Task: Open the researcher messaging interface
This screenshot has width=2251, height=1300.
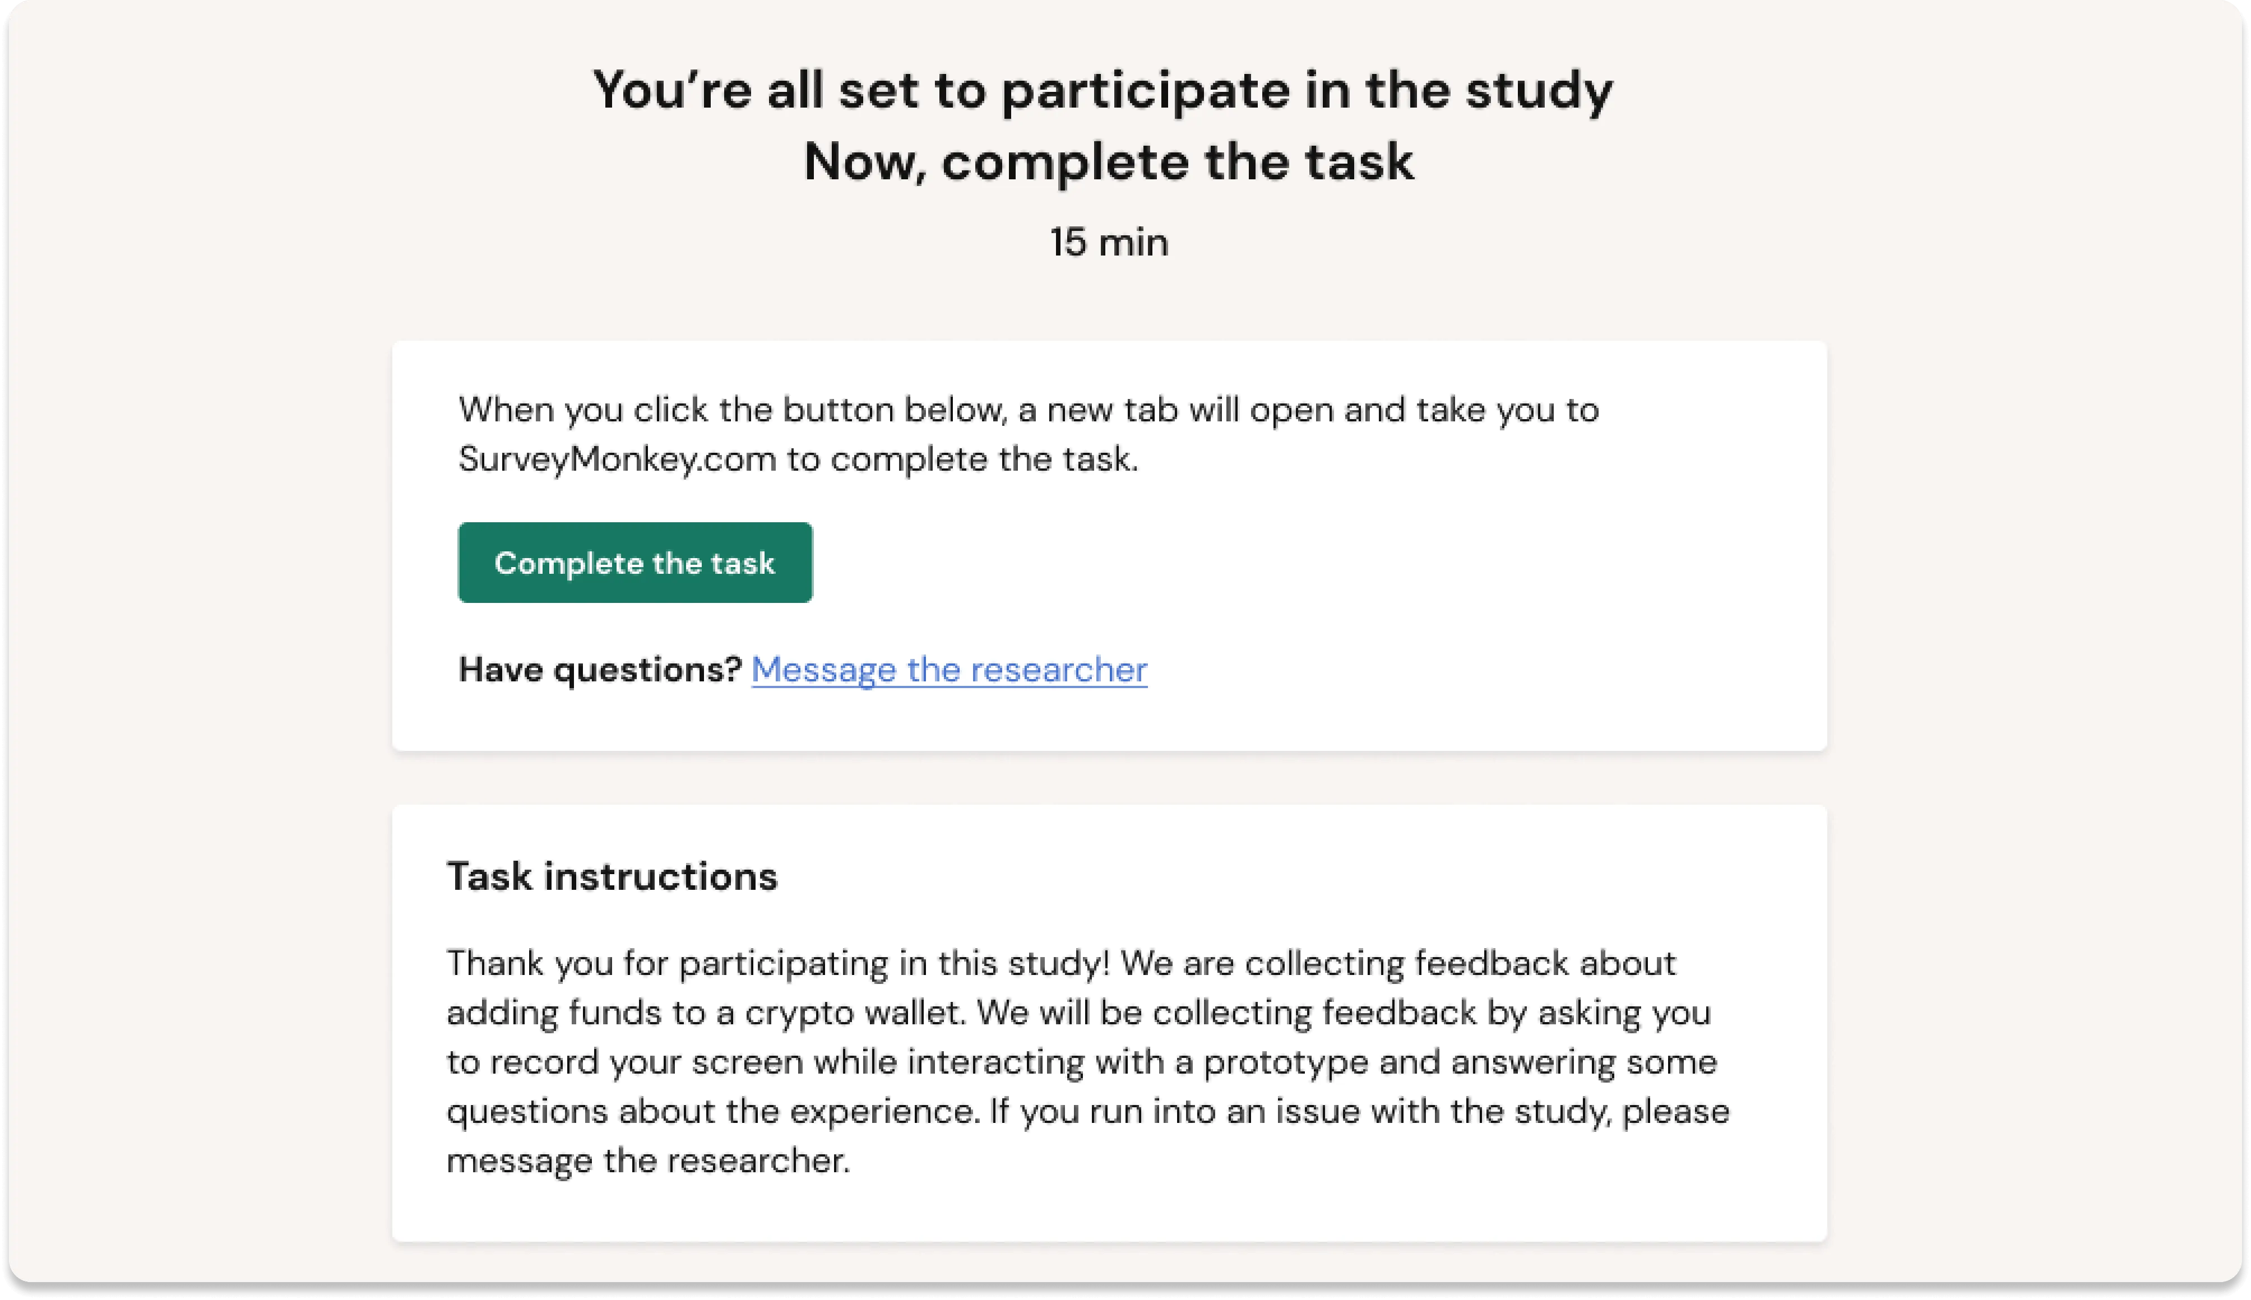Action: 951,668
